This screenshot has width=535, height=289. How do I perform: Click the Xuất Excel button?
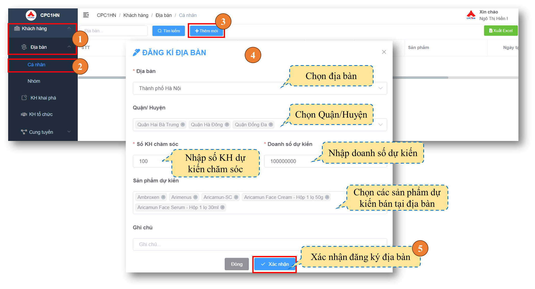coord(501,31)
